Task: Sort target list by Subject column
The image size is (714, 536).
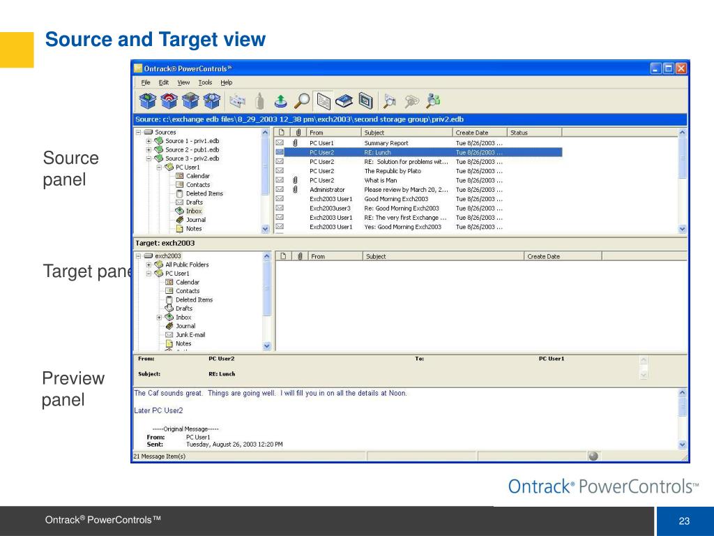Action: point(443,257)
